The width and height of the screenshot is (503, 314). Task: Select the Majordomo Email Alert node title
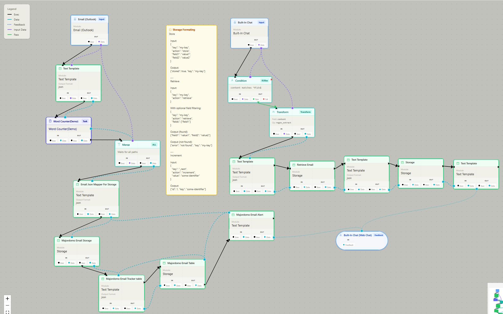click(250, 215)
